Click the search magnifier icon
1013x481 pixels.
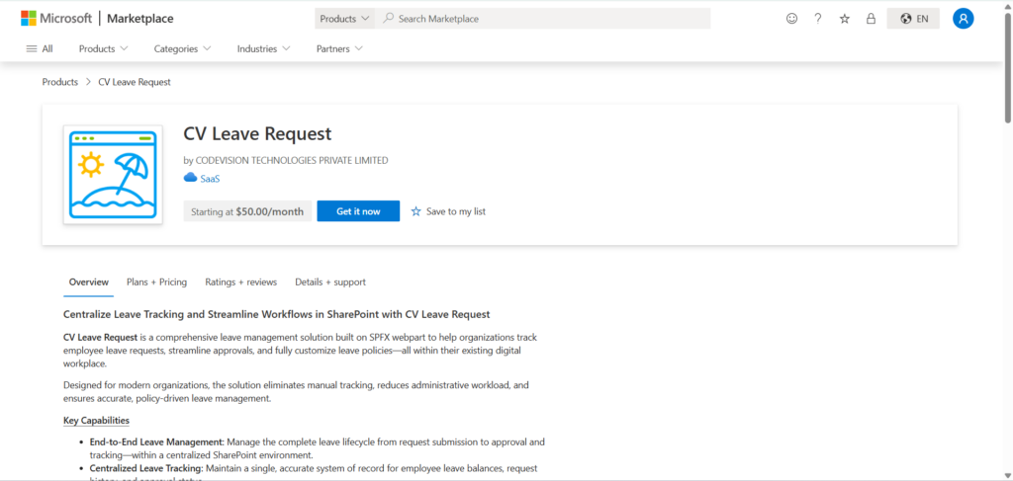coord(388,19)
